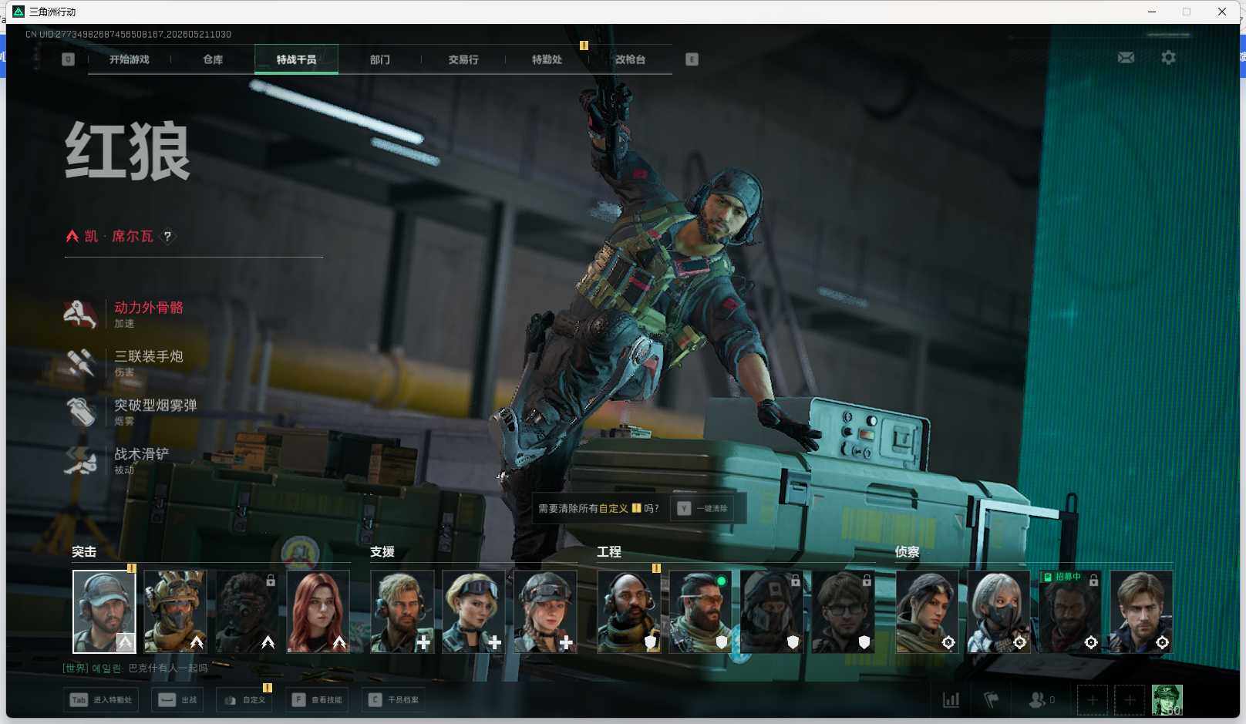The image size is (1246, 724).
Task: Select the braided-hair support operator with cap
Action: coord(545,611)
